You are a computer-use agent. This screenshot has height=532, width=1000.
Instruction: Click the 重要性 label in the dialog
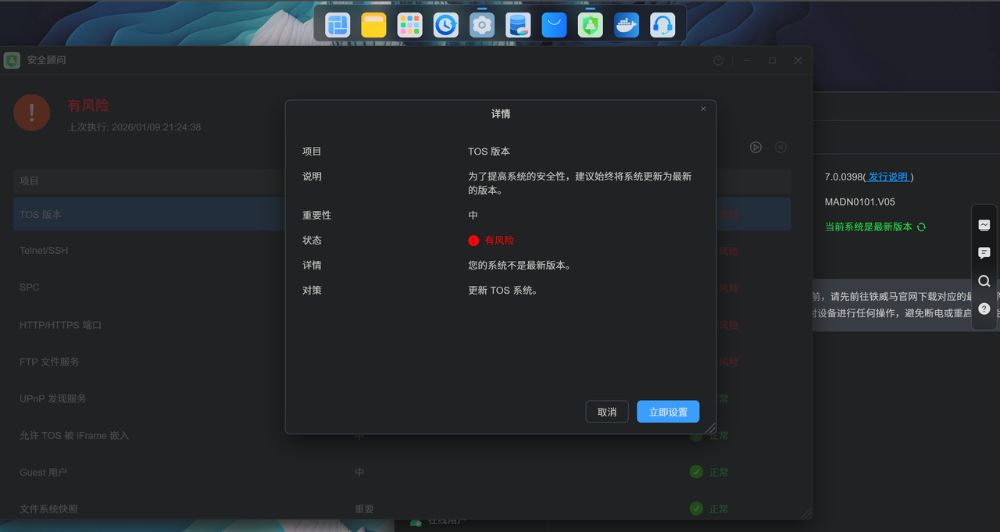click(x=317, y=216)
